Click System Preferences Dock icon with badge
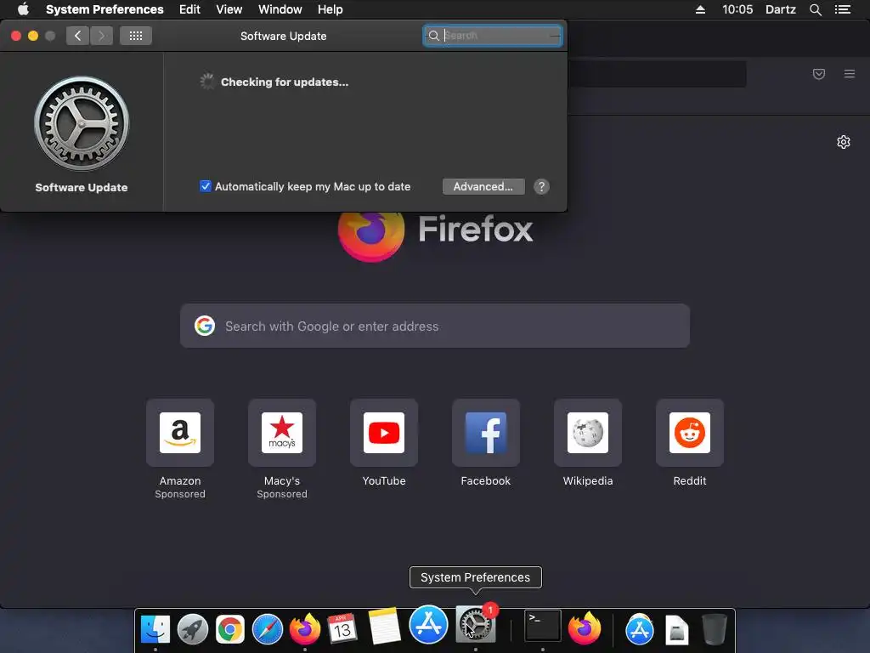The height and width of the screenshot is (653, 870). coord(475,624)
